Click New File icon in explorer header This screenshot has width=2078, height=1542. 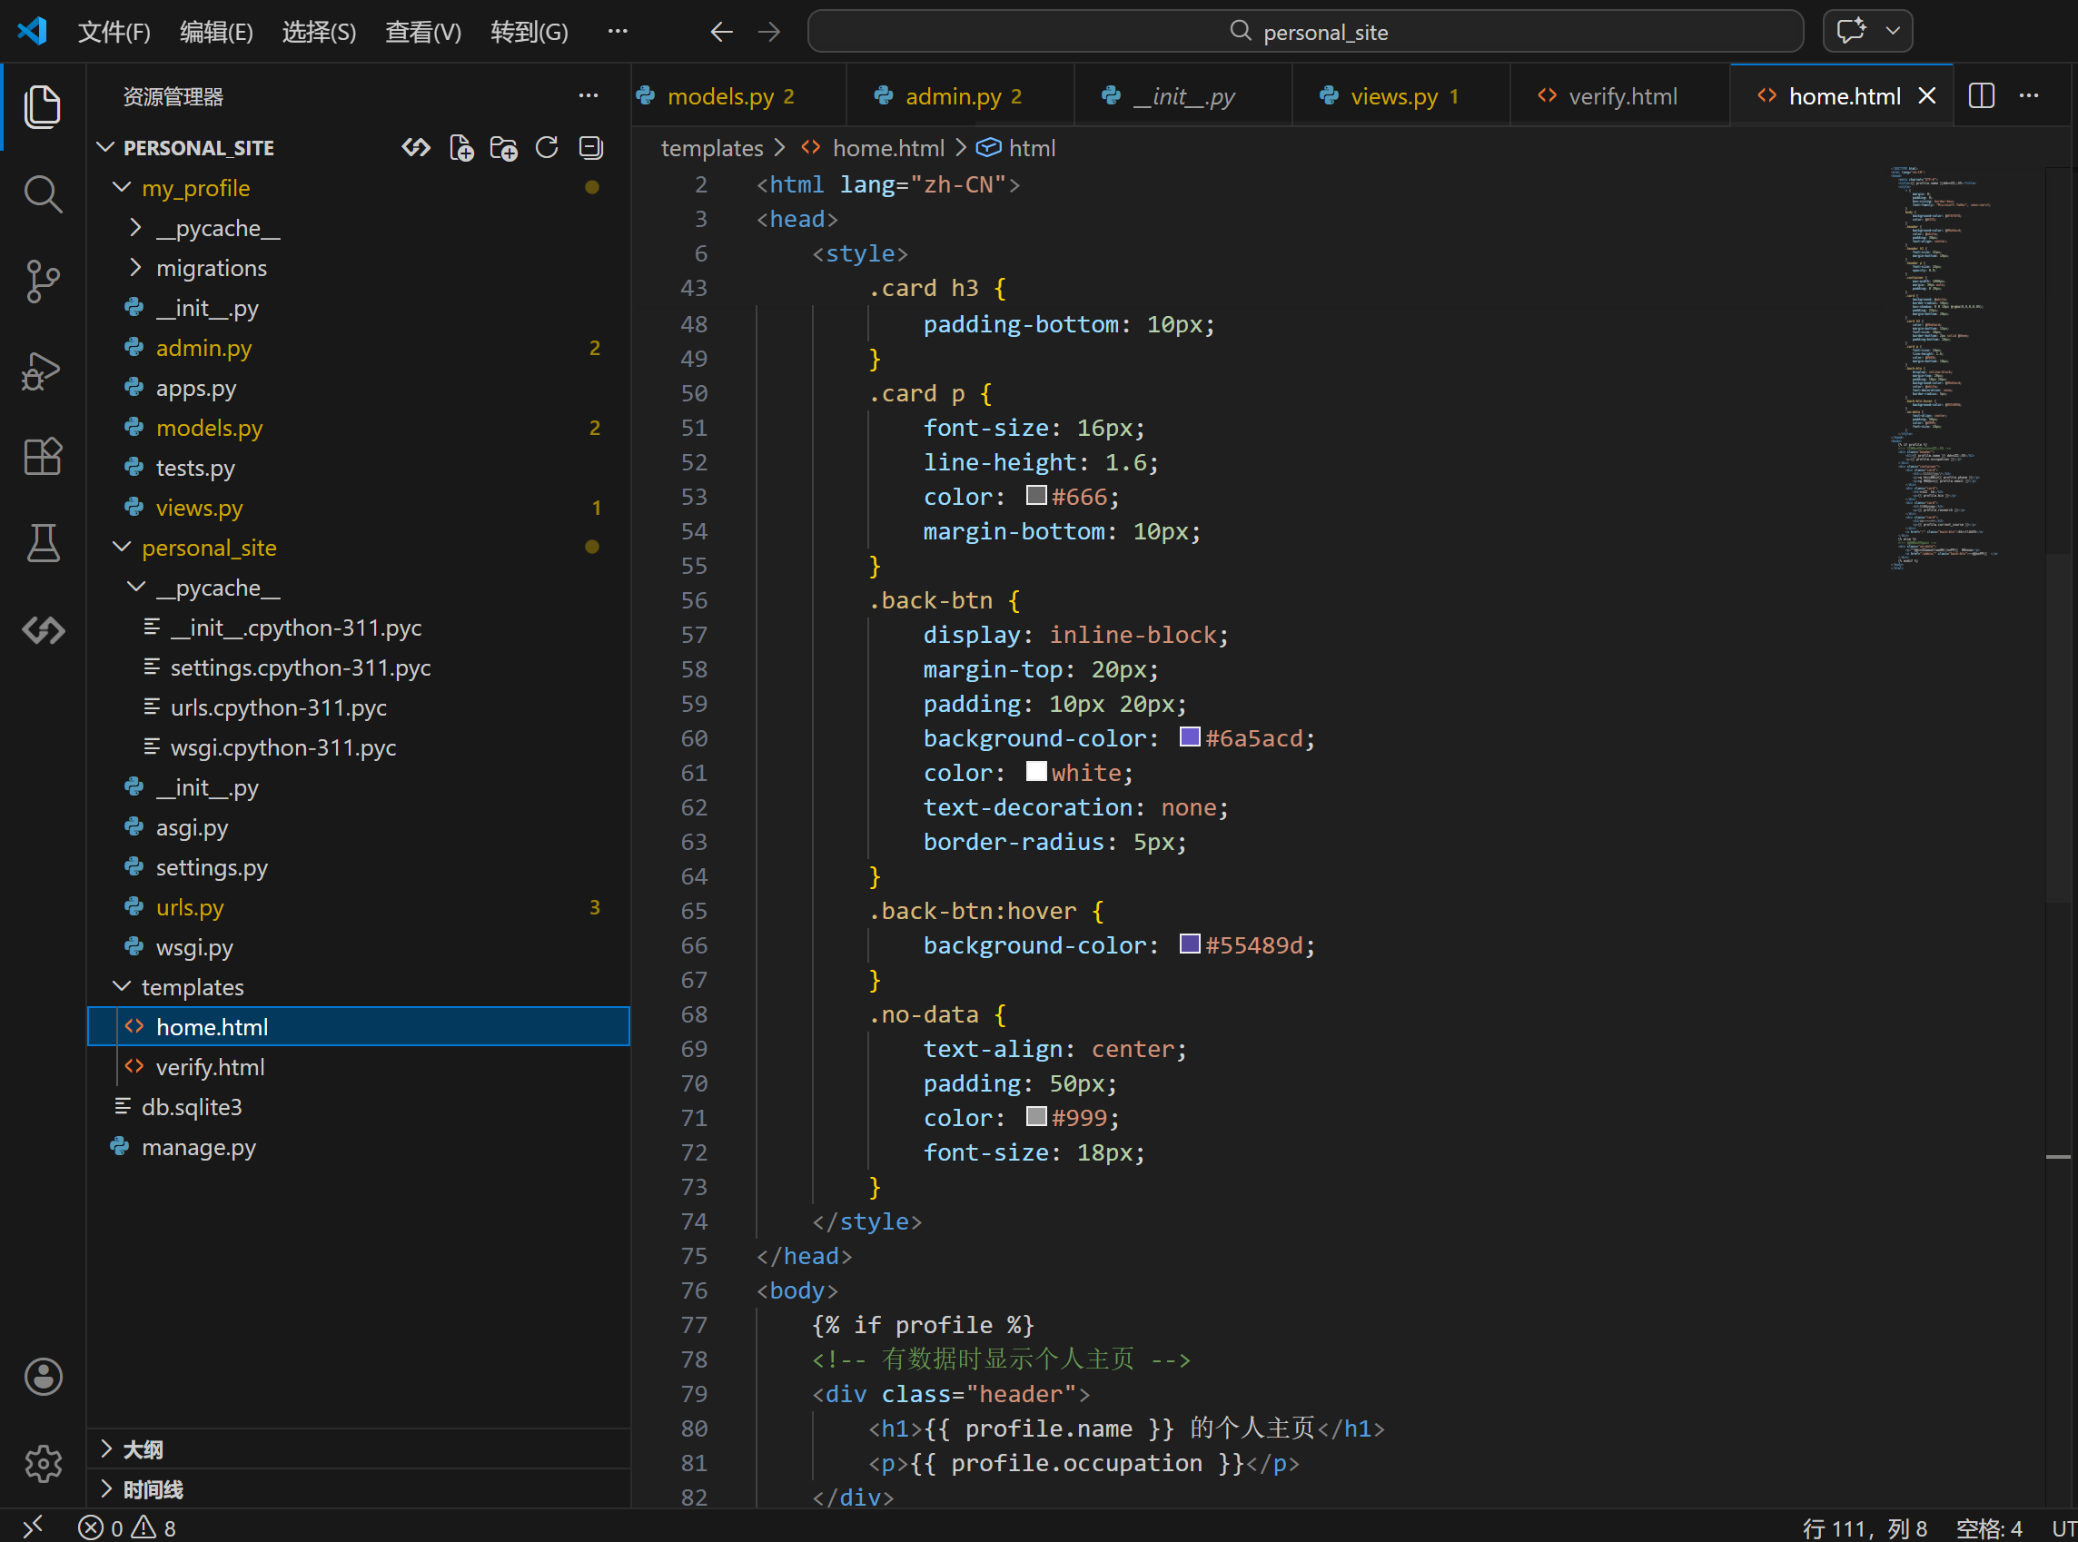point(461,147)
